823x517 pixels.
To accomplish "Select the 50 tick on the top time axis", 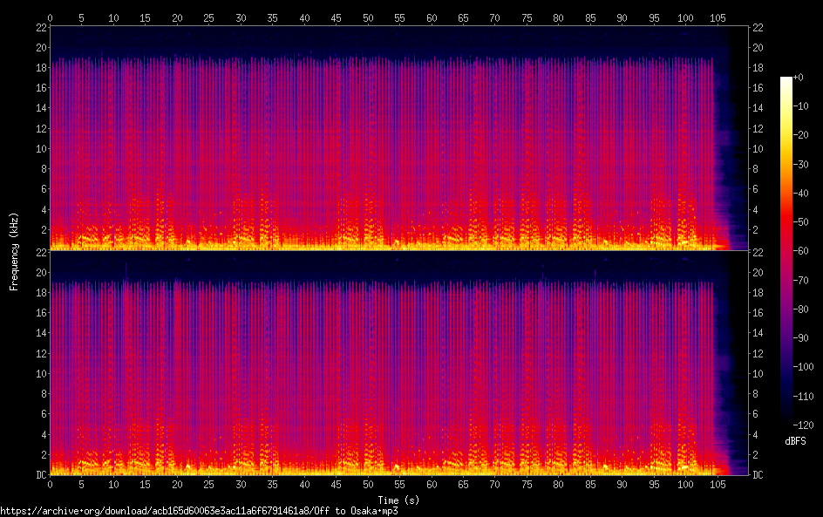I will pos(368,17).
